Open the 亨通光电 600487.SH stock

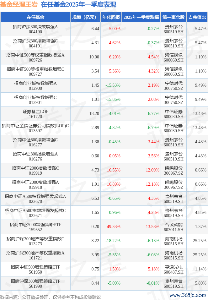174,269
